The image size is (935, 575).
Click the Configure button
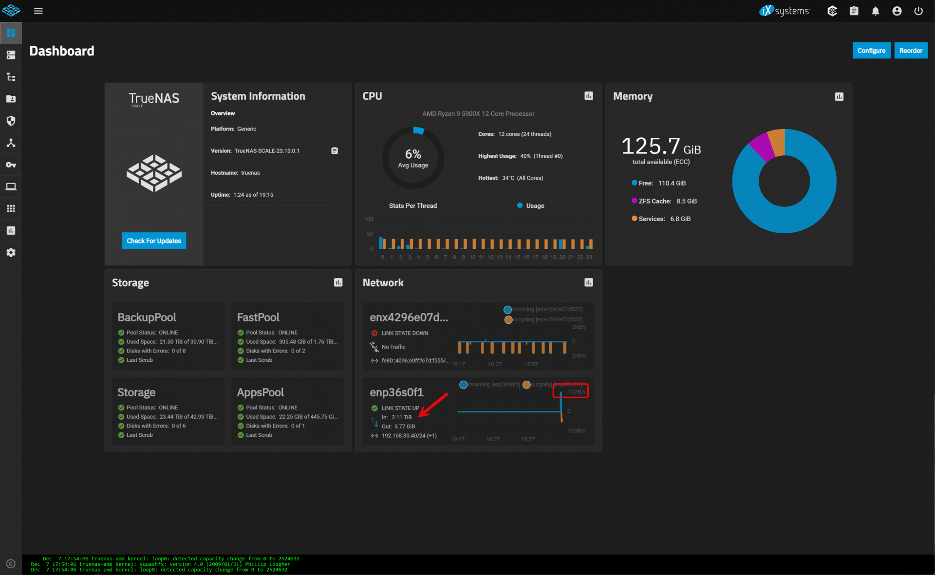pyautogui.click(x=871, y=51)
